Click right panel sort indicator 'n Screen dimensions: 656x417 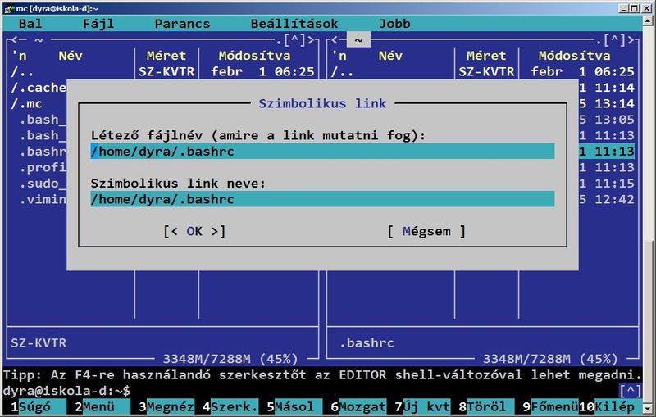339,56
